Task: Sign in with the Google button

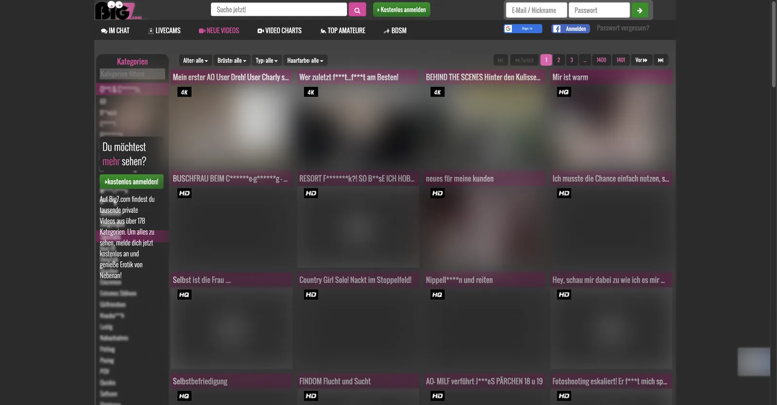Action: point(523,29)
